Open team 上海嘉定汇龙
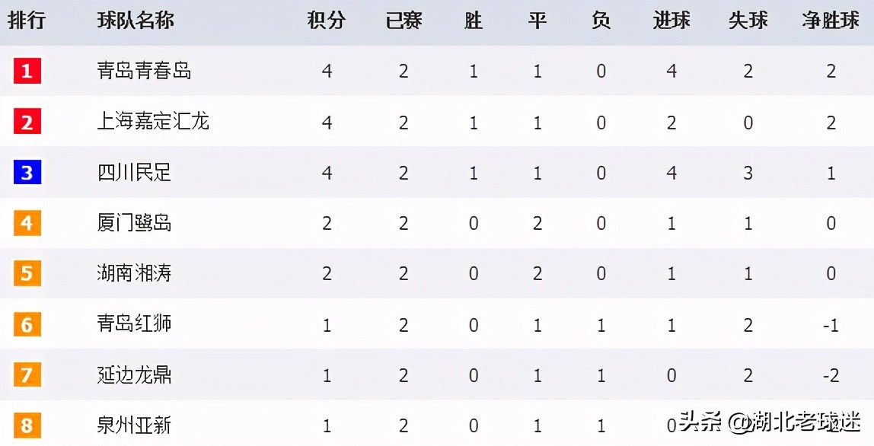This screenshot has width=874, height=446. (x=153, y=122)
